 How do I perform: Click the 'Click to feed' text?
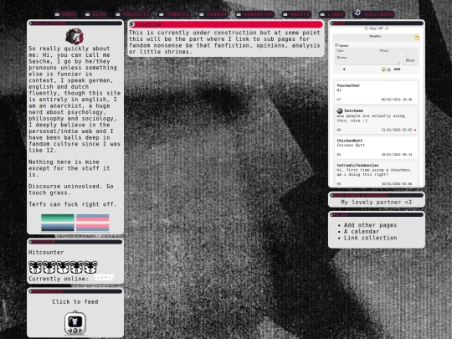tap(75, 301)
